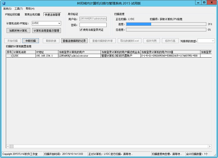Click the 加载所有计算机 button
Viewport: 218px width, 158px height.
coord(18,30)
